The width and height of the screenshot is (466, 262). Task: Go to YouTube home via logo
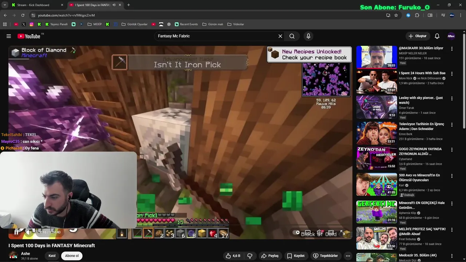29,36
